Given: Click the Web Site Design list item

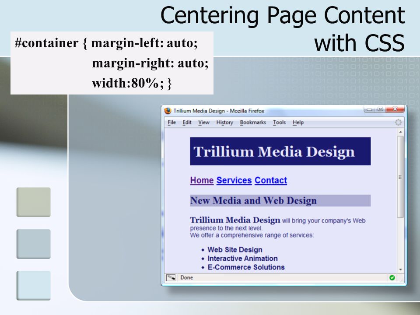Looking at the screenshot, I should (x=235, y=250).
